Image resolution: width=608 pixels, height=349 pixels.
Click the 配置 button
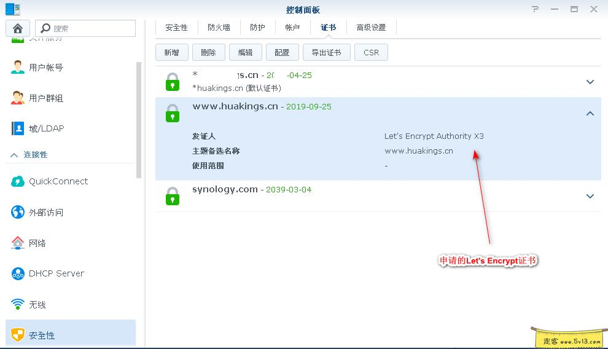(283, 52)
